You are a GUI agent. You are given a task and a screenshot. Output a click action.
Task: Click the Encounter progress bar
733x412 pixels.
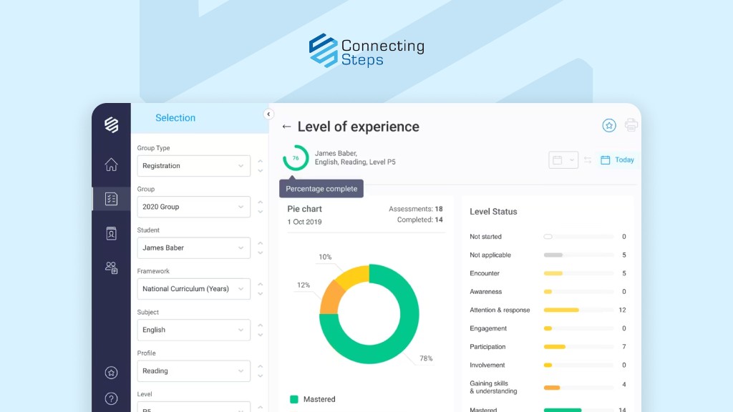[x=578, y=273]
